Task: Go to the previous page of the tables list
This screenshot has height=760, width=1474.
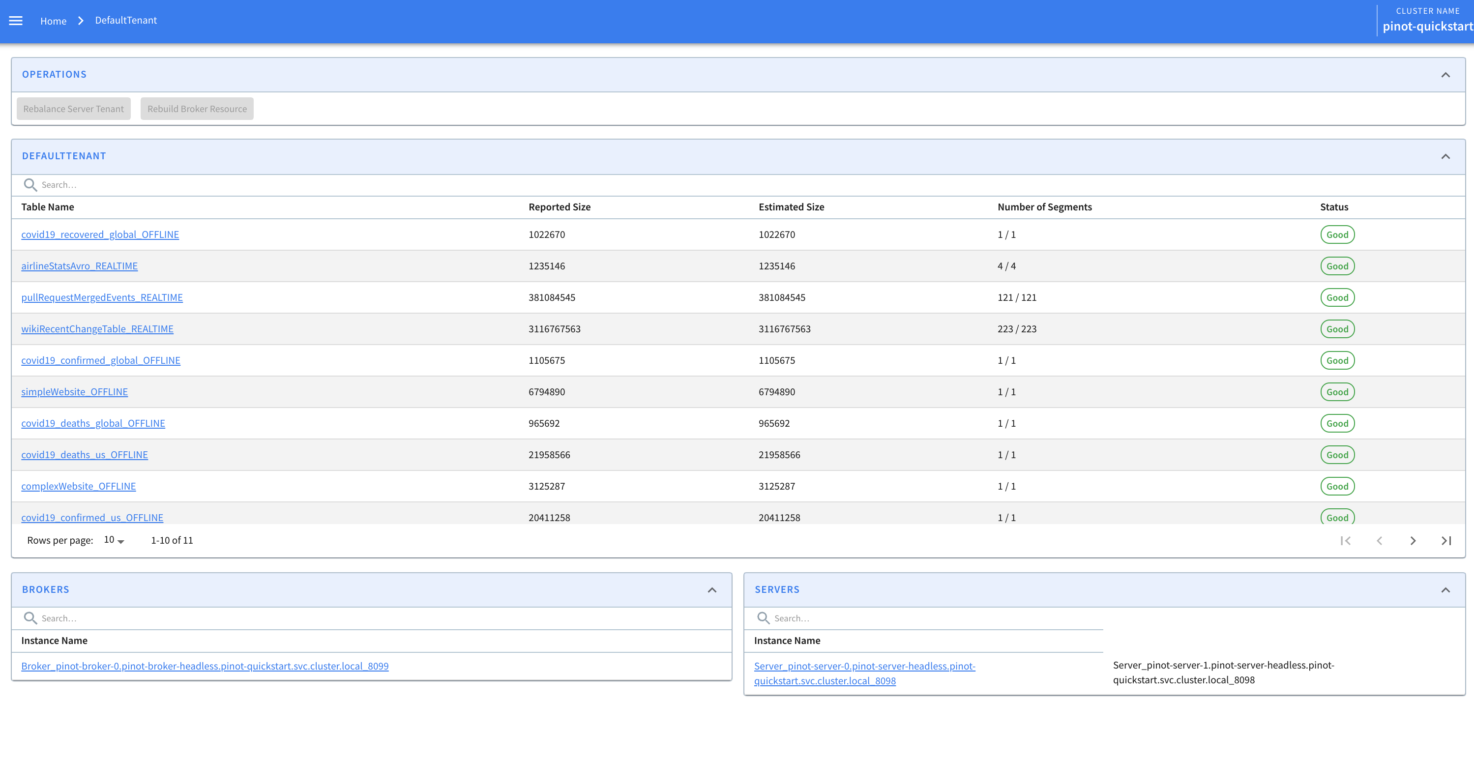Action: point(1379,541)
